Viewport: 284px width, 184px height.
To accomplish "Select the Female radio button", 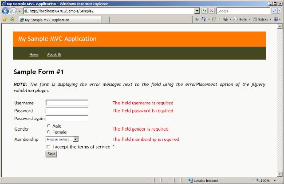I will coord(49,132).
